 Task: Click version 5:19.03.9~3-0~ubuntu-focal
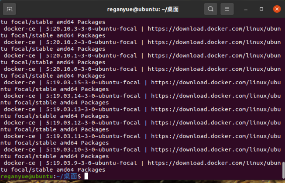click(91, 163)
